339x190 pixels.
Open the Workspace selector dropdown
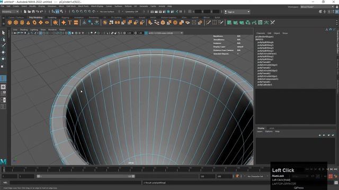click(x=317, y=7)
